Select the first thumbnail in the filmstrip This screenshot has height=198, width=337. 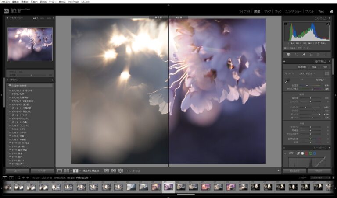(7, 187)
